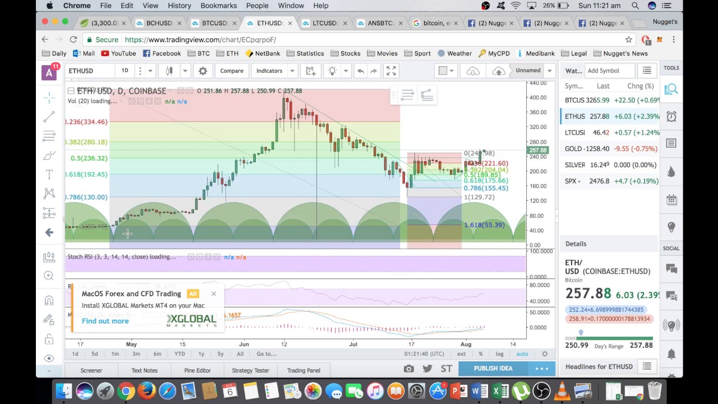Click the PUBLISH IDEA button
The height and width of the screenshot is (404, 718).
[493, 369]
